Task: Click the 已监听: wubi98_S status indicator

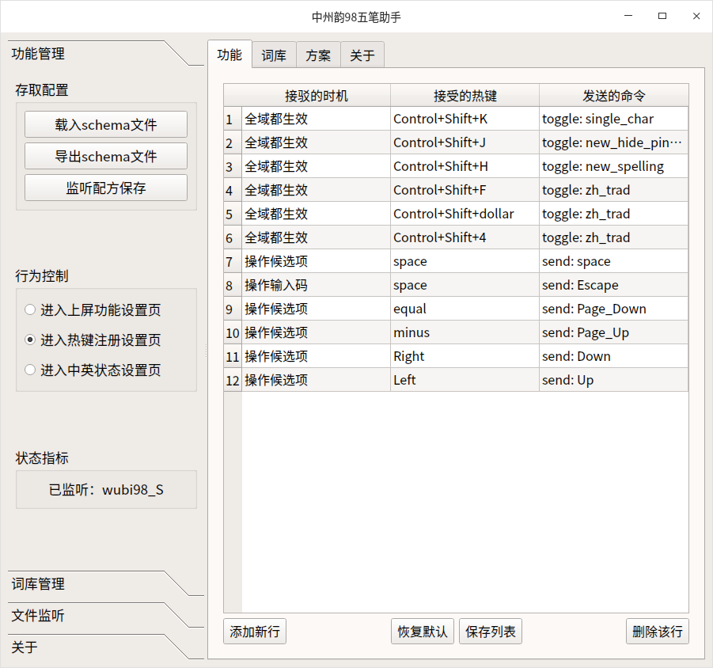Action: [x=105, y=489]
